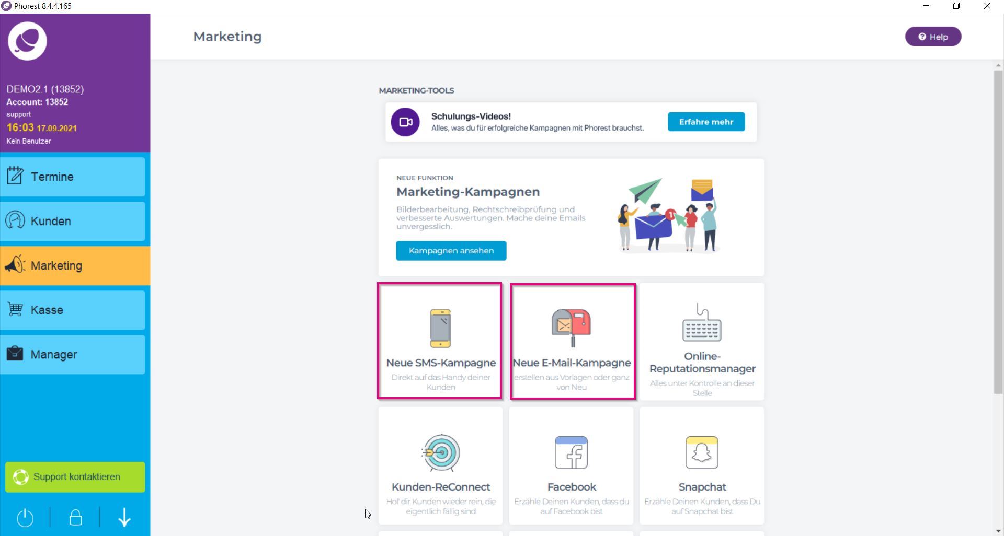Select the Kunden head icon
This screenshot has height=536, width=1004.
15,220
